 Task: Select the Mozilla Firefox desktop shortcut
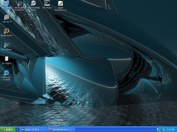pyautogui.click(x=7, y=32)
